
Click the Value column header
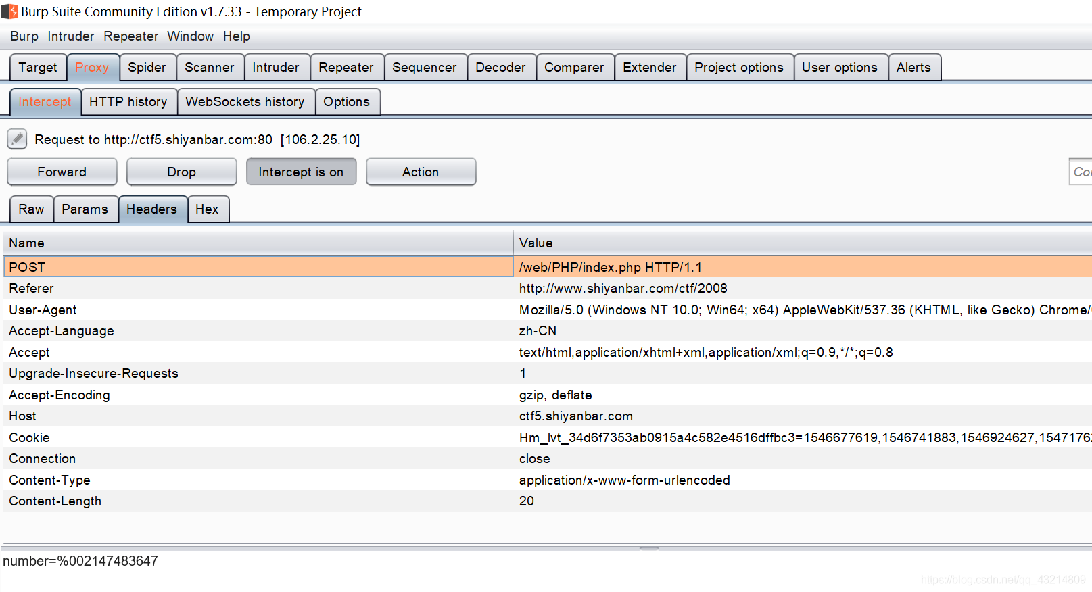803,243
